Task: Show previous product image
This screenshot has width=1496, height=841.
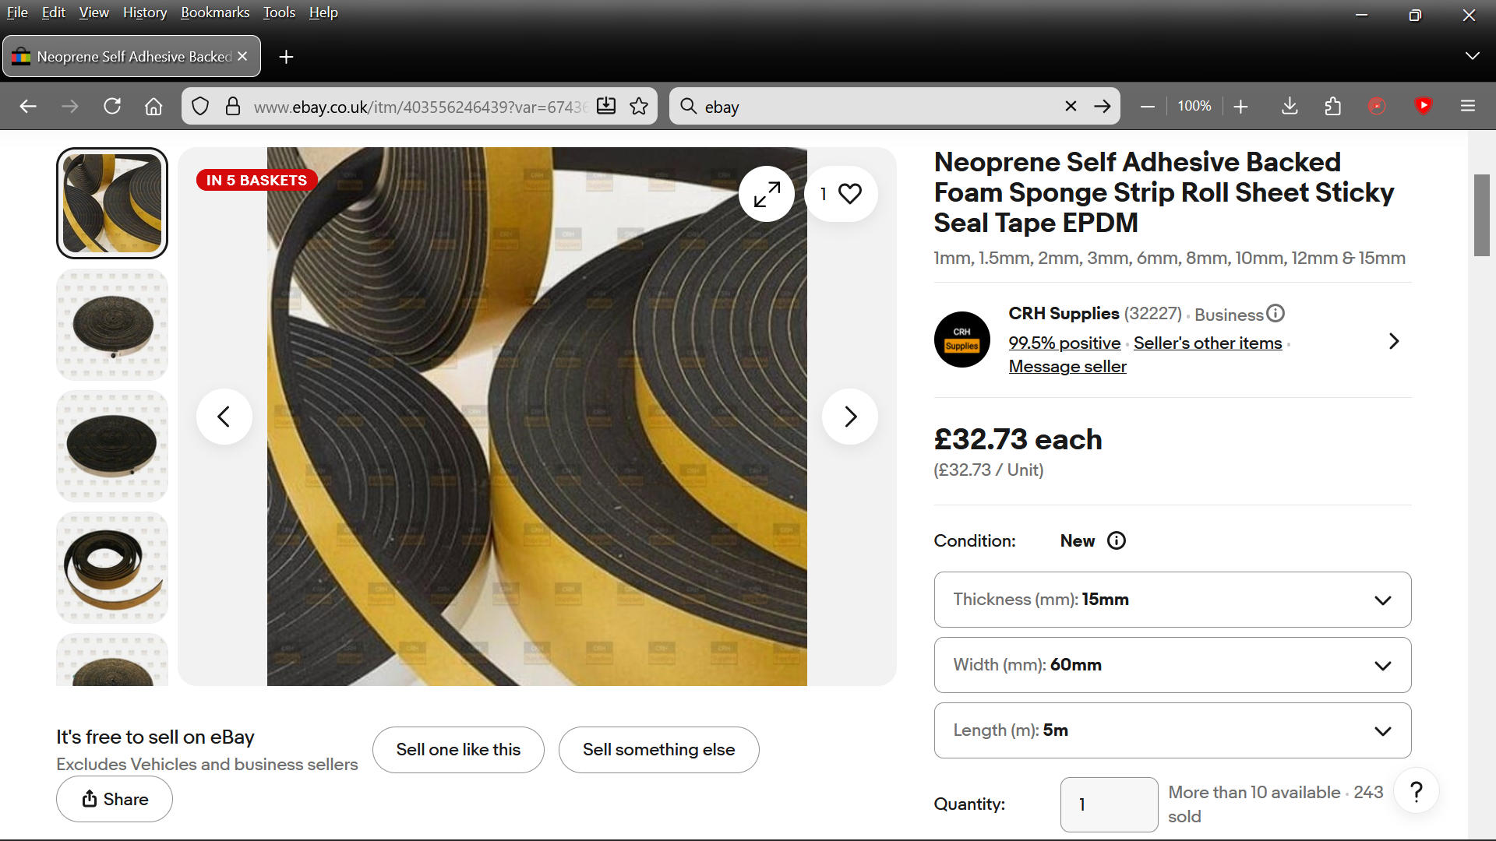Action: (224, 417)
